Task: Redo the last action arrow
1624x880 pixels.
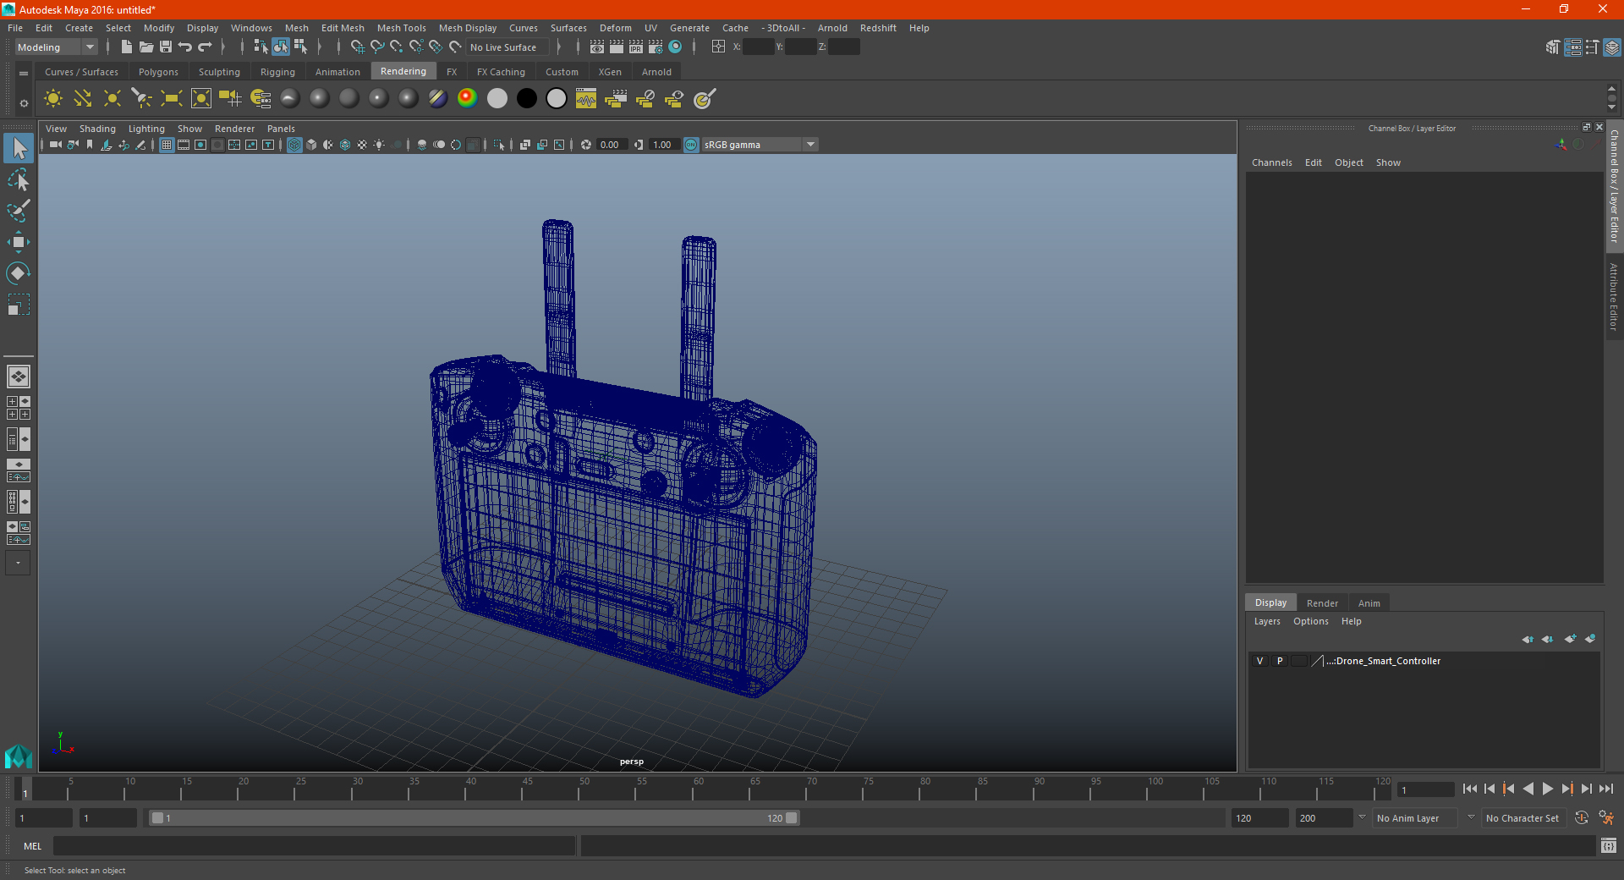Action: pos(206,47)
